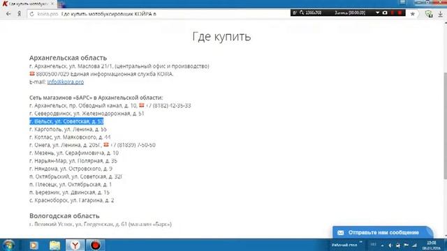Switch to Yandex Browser in taskbar
Viewport: 447px width, 251px height.
pyautogui.click(x=75, y=245)
